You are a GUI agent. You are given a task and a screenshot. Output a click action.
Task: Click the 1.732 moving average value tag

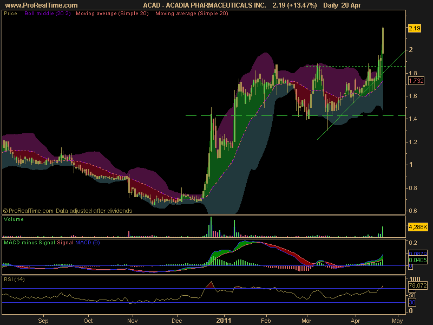[x=416, y=81]
